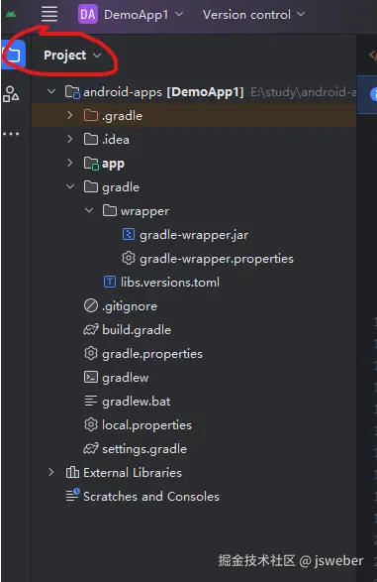Click the External Libraries icon
The image size is (377, 582).
click(72, 472)
